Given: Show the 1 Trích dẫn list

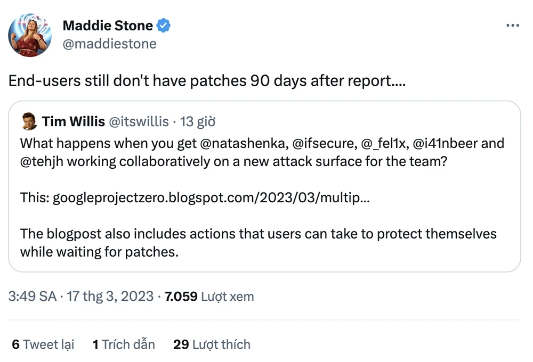Looking at the screenshot, I should click(x=124, y=344).
